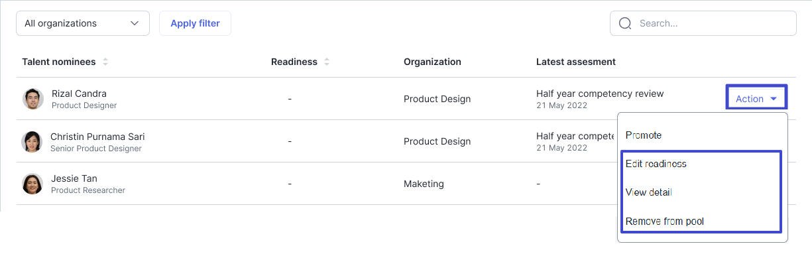The height and width of the screenshot is (260, 812).
Task: Click Half year competency review for Rizal
Action: [600, 94]
